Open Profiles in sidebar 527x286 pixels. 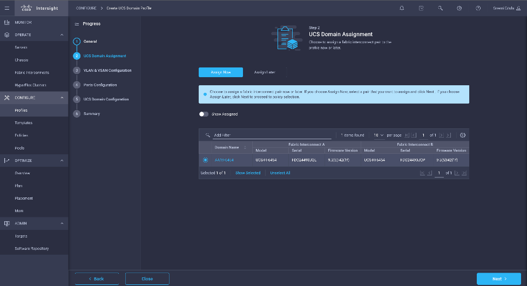(21, 110)
